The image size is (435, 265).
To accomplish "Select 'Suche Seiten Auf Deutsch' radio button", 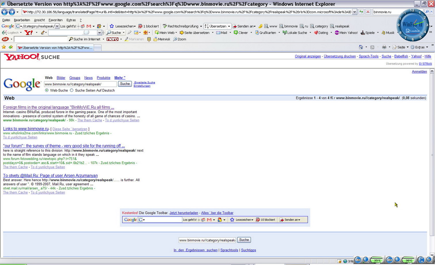I will (72, 90).
